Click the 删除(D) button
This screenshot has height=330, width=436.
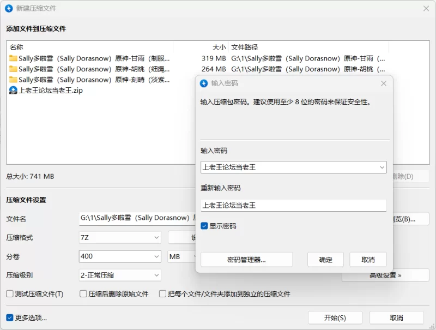[411, 176]
